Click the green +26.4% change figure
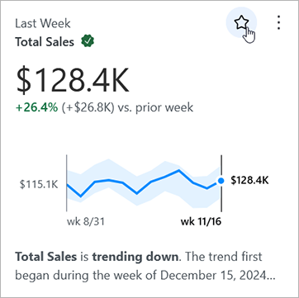299x298 pixels. pos(36,107)
